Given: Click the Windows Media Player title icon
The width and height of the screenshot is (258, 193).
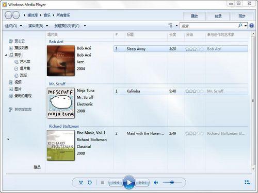Looking at the screenshot, I should click(x=5, y=5).
